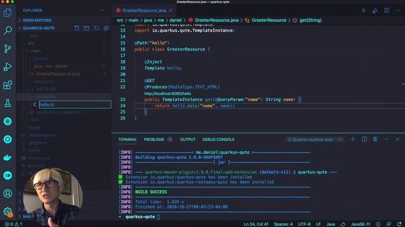Close the terminal panel
The width and height of the screenshot is (405, 227).
[x=398, y=139]
